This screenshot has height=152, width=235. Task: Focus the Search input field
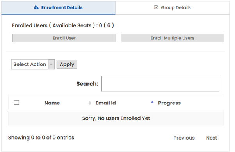pos(160,84)
